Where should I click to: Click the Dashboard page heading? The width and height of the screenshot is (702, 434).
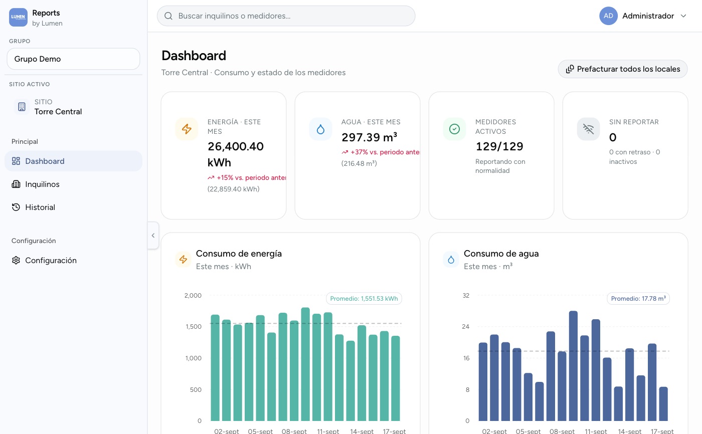(x=194, y=56)
